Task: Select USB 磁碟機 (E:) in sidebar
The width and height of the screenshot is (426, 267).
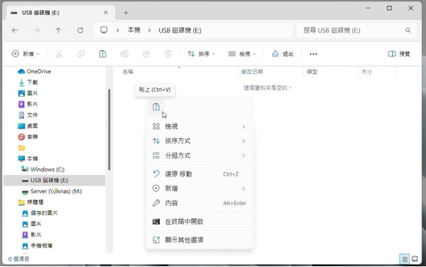Action: pyautogui.click(x=54, y=180)
